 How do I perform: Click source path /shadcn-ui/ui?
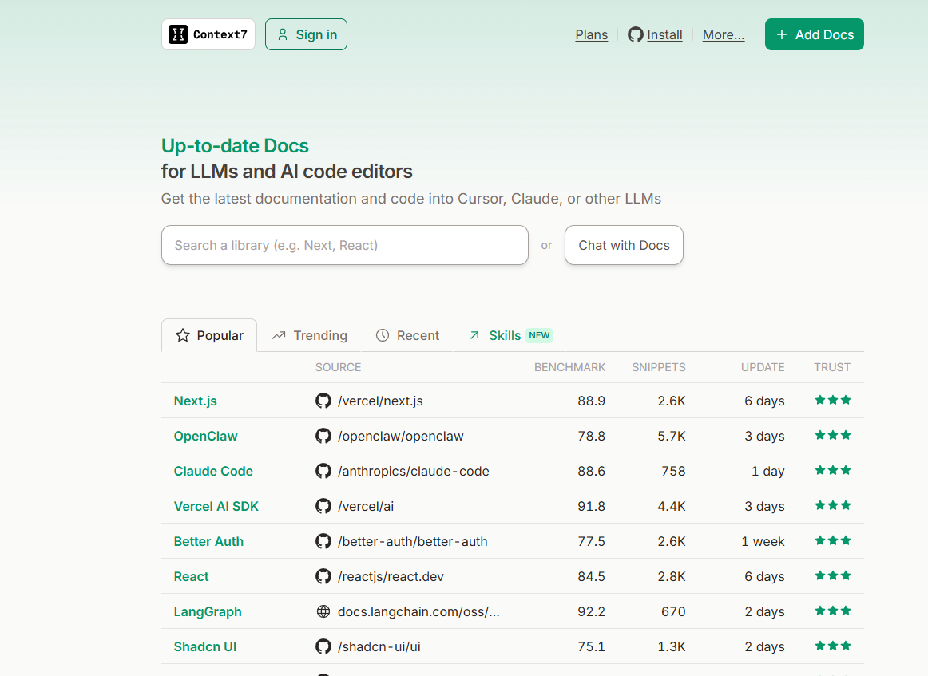click(379, 646)
